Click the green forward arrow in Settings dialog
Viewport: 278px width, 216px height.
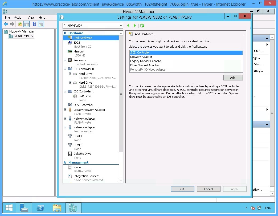click(135, 26)
